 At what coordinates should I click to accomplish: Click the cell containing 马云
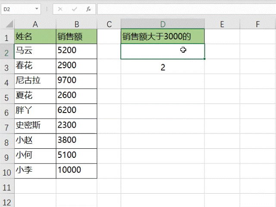coord(35,51)
